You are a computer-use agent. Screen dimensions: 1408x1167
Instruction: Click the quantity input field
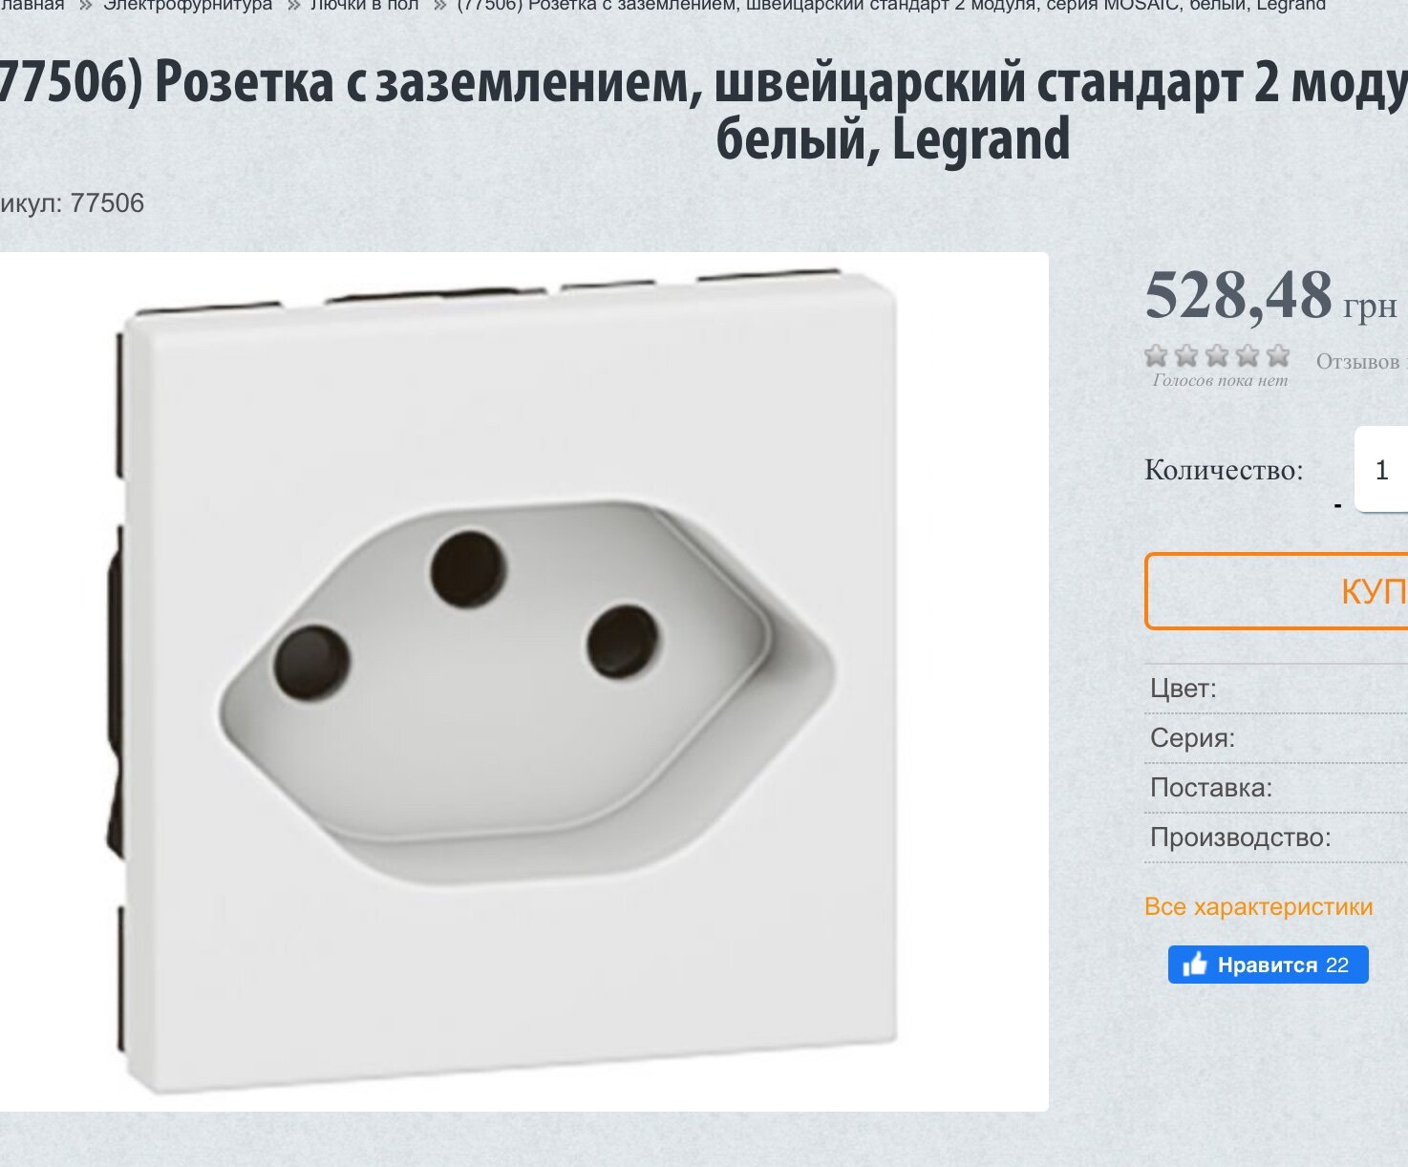coord(1381,469)
